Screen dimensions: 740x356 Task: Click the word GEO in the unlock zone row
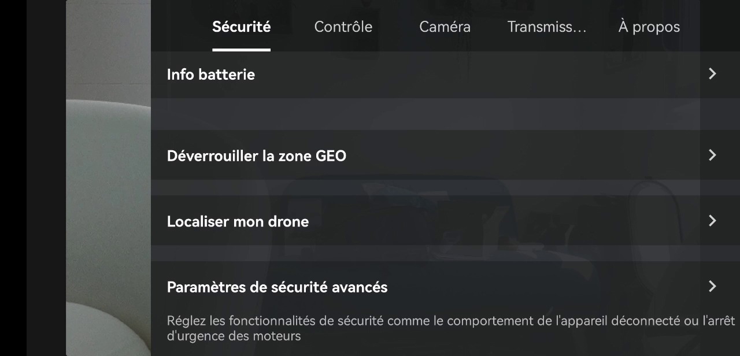(331, 156)
